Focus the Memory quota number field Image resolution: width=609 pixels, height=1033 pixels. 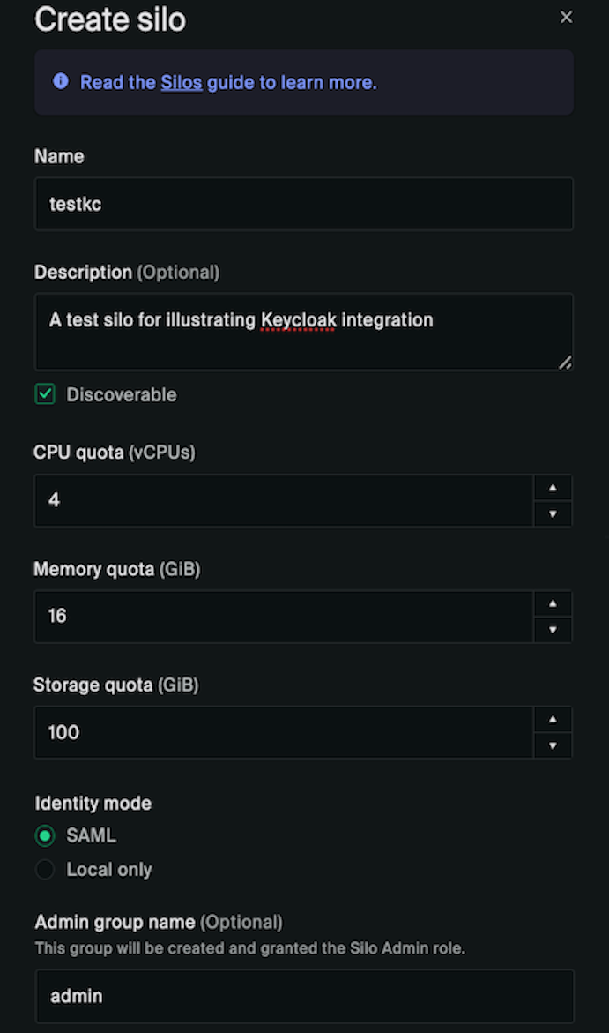click(x=282, y=617)
